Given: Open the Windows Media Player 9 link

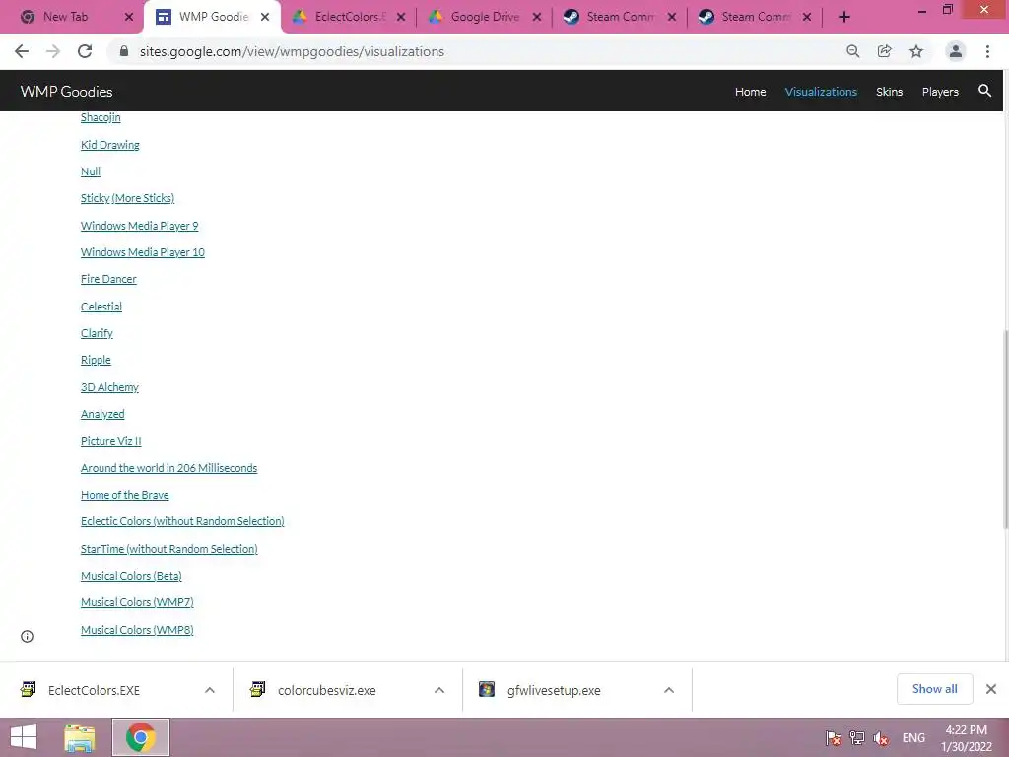Looking at the screenshot, I should pyautogui.click(x=139, y=226).
